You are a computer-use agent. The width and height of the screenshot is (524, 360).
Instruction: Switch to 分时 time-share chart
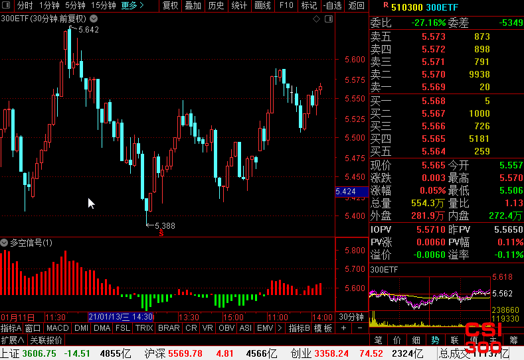click(x=25, y=5)
